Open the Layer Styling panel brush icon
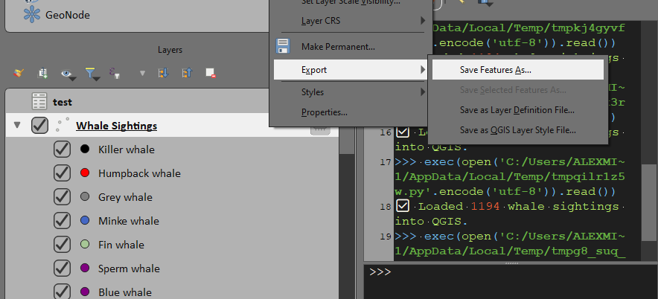This screenshot has height=299, width=658. point(18,74)
